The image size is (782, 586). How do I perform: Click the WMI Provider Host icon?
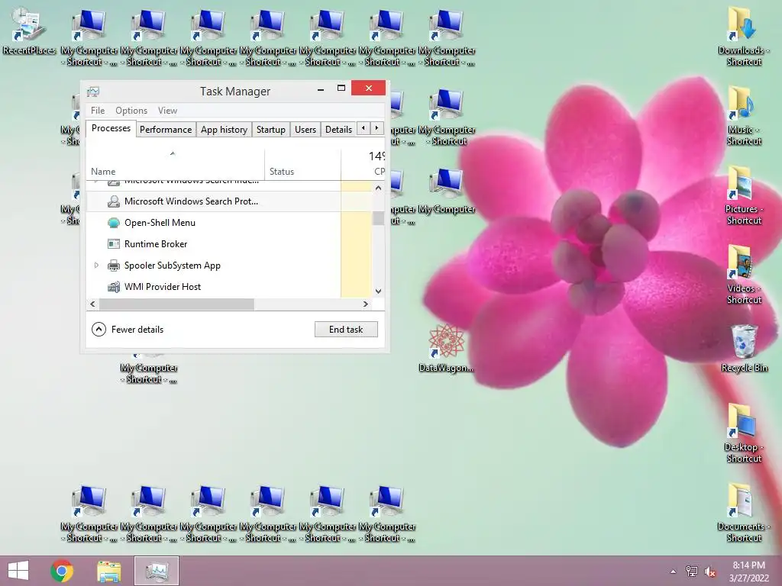tap(114, 287)
